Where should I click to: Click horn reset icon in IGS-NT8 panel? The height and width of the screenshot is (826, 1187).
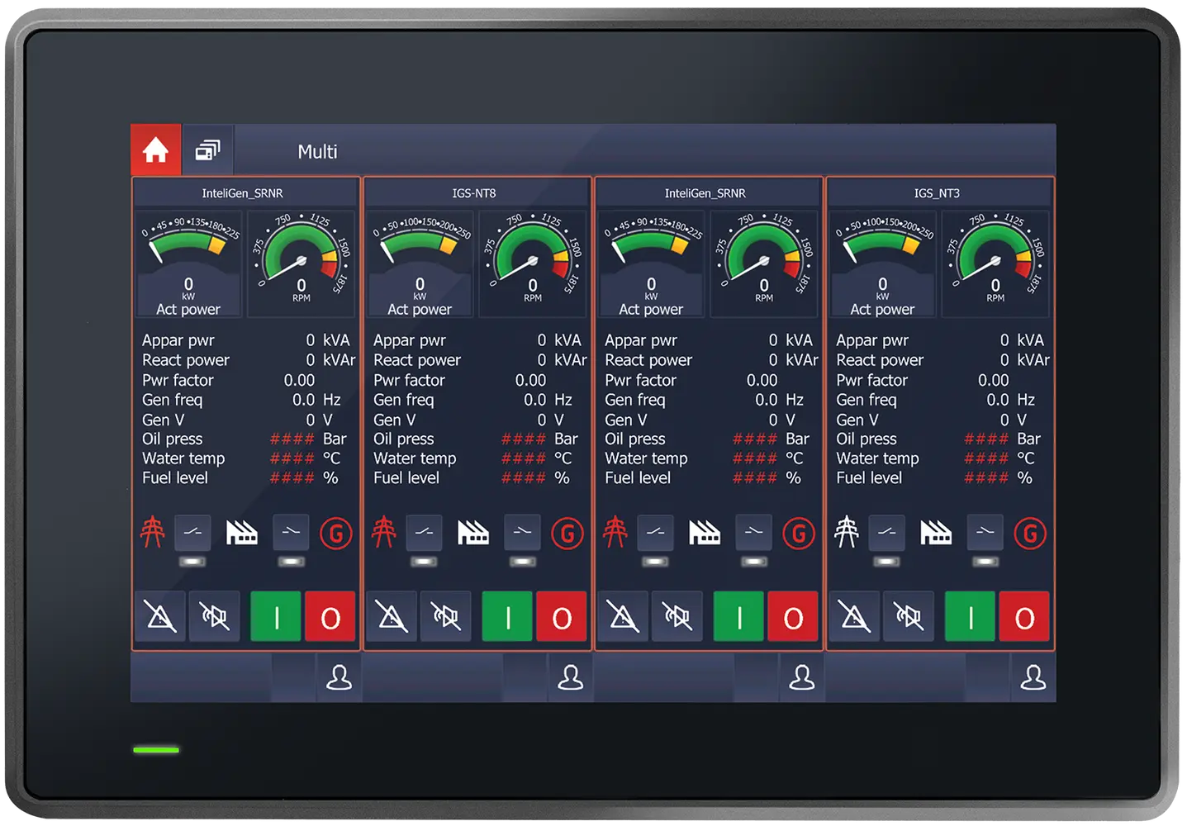[446, 616]
